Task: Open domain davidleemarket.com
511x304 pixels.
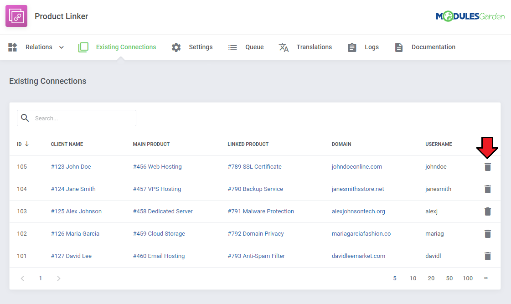Action: tap(358, 256)
